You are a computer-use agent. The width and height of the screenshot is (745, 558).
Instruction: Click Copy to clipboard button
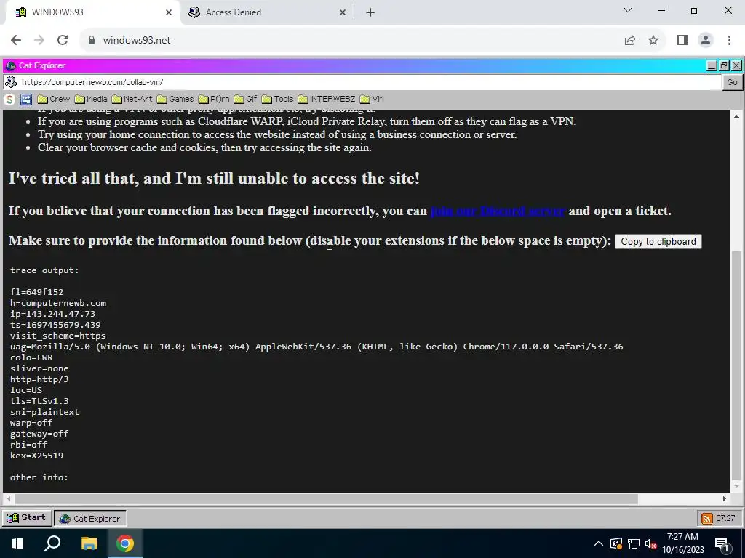click(x=658, y=241)
